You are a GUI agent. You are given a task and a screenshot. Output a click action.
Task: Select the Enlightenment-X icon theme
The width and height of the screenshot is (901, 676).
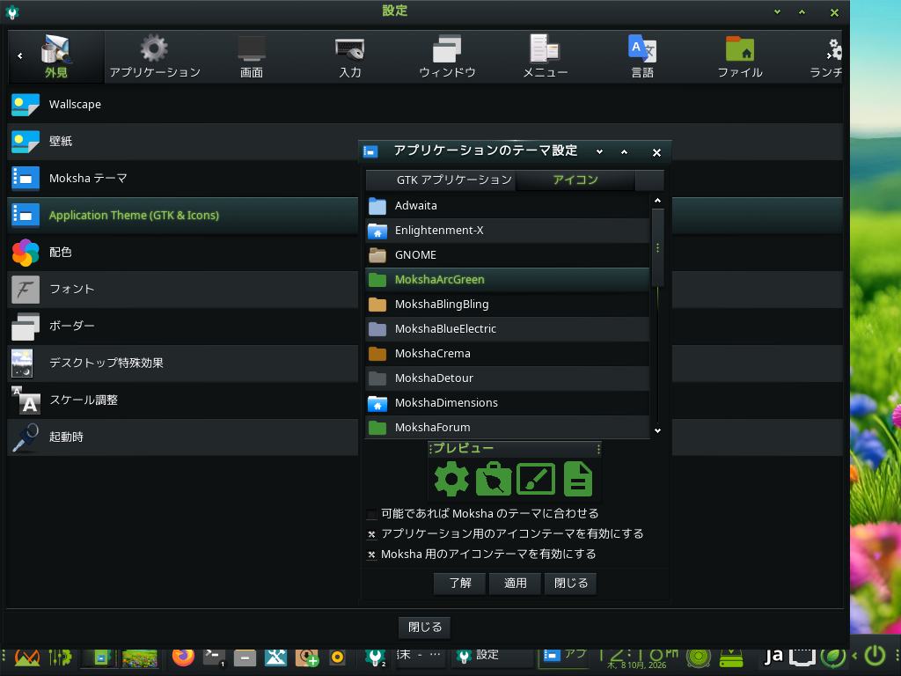pyautogui.click(x=508, y=231)
